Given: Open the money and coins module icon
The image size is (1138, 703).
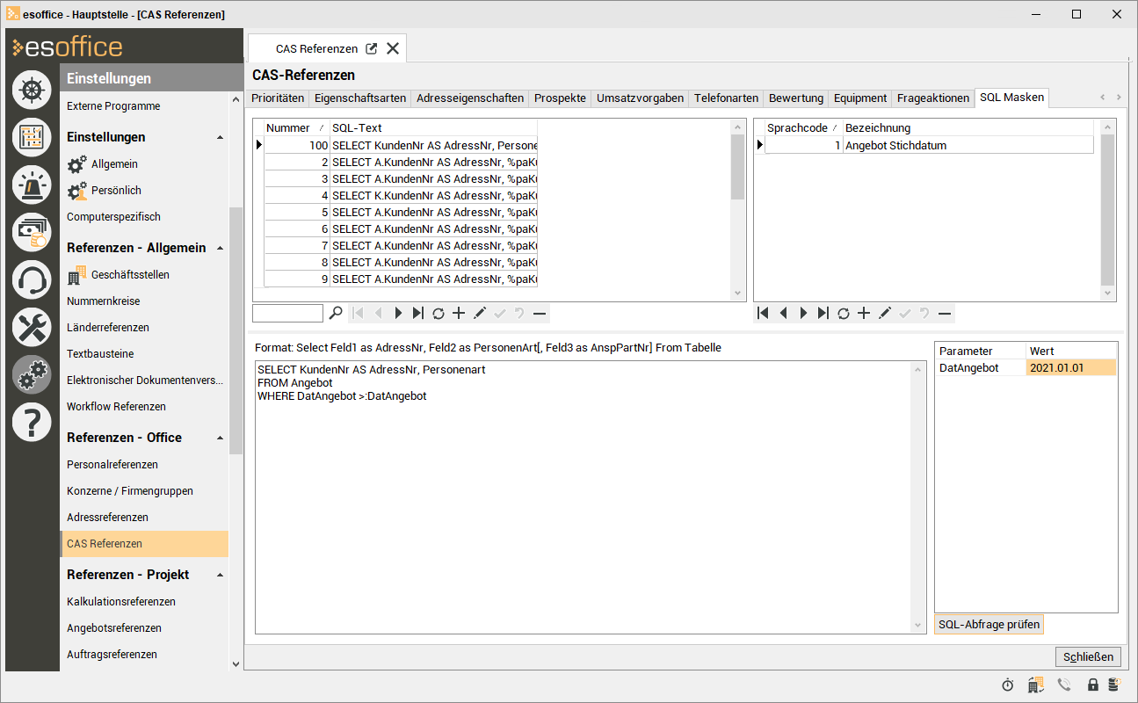Looking at the screenshot, I should coord(32,232).
